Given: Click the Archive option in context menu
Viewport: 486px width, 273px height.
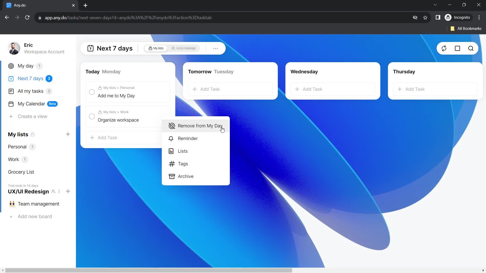Looking at the screenshot, I should pyautogui.click(x=186, y=176).
